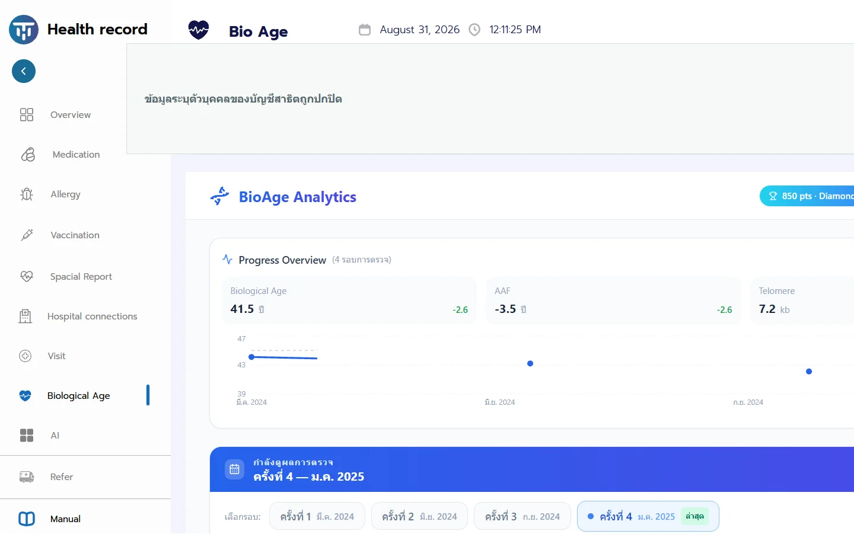The image size is (854, 534).
Task: Select round ครั้งที่ 1 มี.ค. 2024
Action: coord(317,516)
